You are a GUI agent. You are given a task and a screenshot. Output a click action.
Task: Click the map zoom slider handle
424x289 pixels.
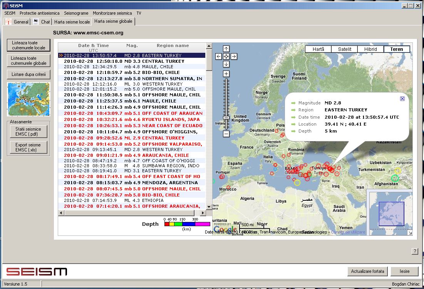coord(226,118)
